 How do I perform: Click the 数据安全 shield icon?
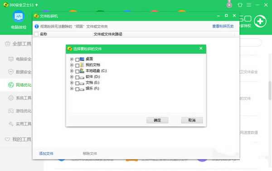point(11,71)
